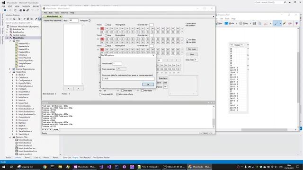Open MusicStudio Edit menu
The image size is (303, 170).
pyautogui.click(x=51, y=13)
